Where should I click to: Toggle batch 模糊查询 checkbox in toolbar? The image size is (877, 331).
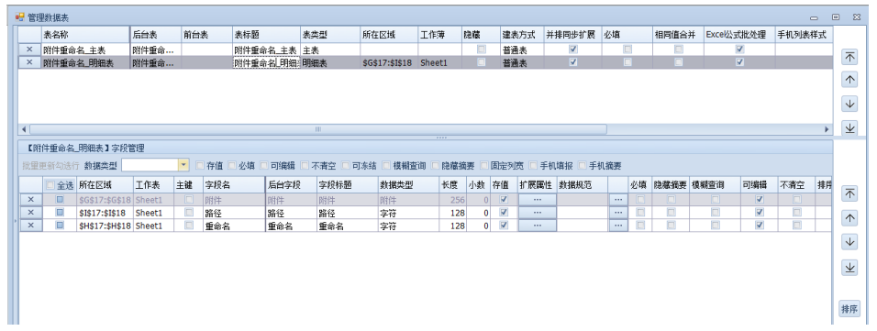pyautogui.click(x=386, y=165)
